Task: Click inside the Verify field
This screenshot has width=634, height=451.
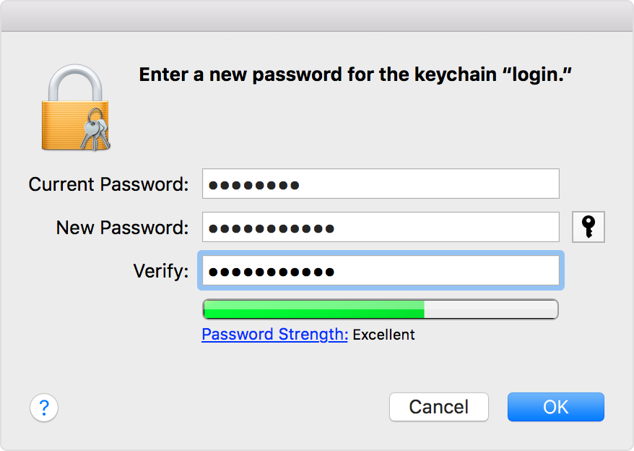Action: (380, 271)
